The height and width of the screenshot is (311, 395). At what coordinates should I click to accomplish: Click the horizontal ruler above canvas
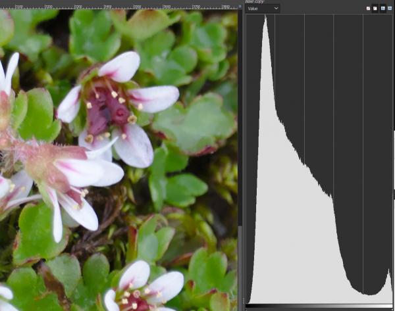coord(118,7)
